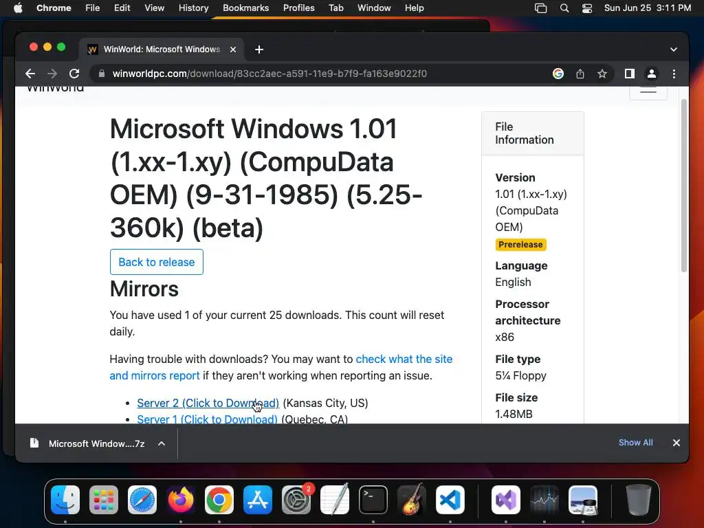Screen dimensions: 704x528
Task: Click the address bar URL
Action: click(x=269, y=74)
